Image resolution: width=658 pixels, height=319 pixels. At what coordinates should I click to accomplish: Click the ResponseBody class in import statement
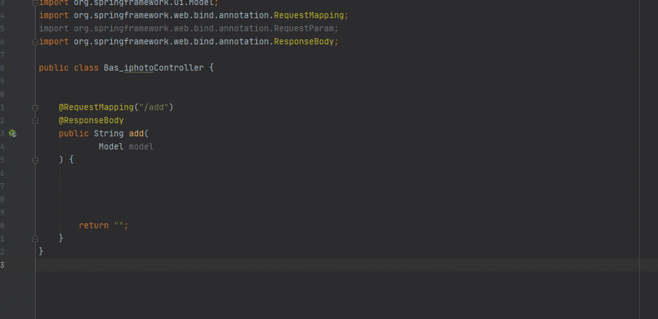click(304, 41)
